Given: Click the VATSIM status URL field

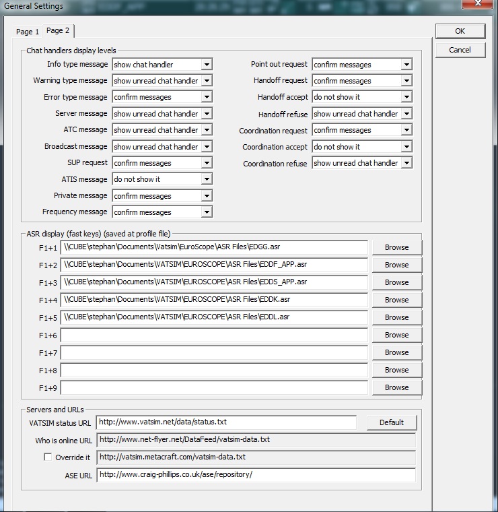Looking at the screenshot, I should [x=226, y=422].
